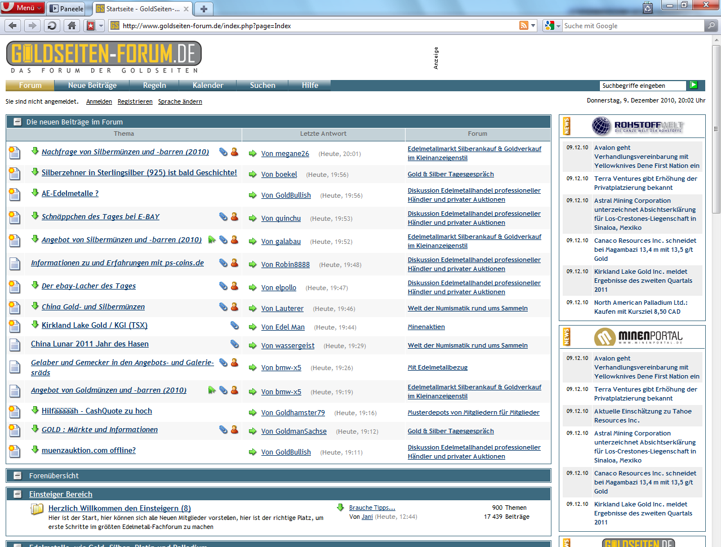Expand the address bar history dropdown

point(533,26)
